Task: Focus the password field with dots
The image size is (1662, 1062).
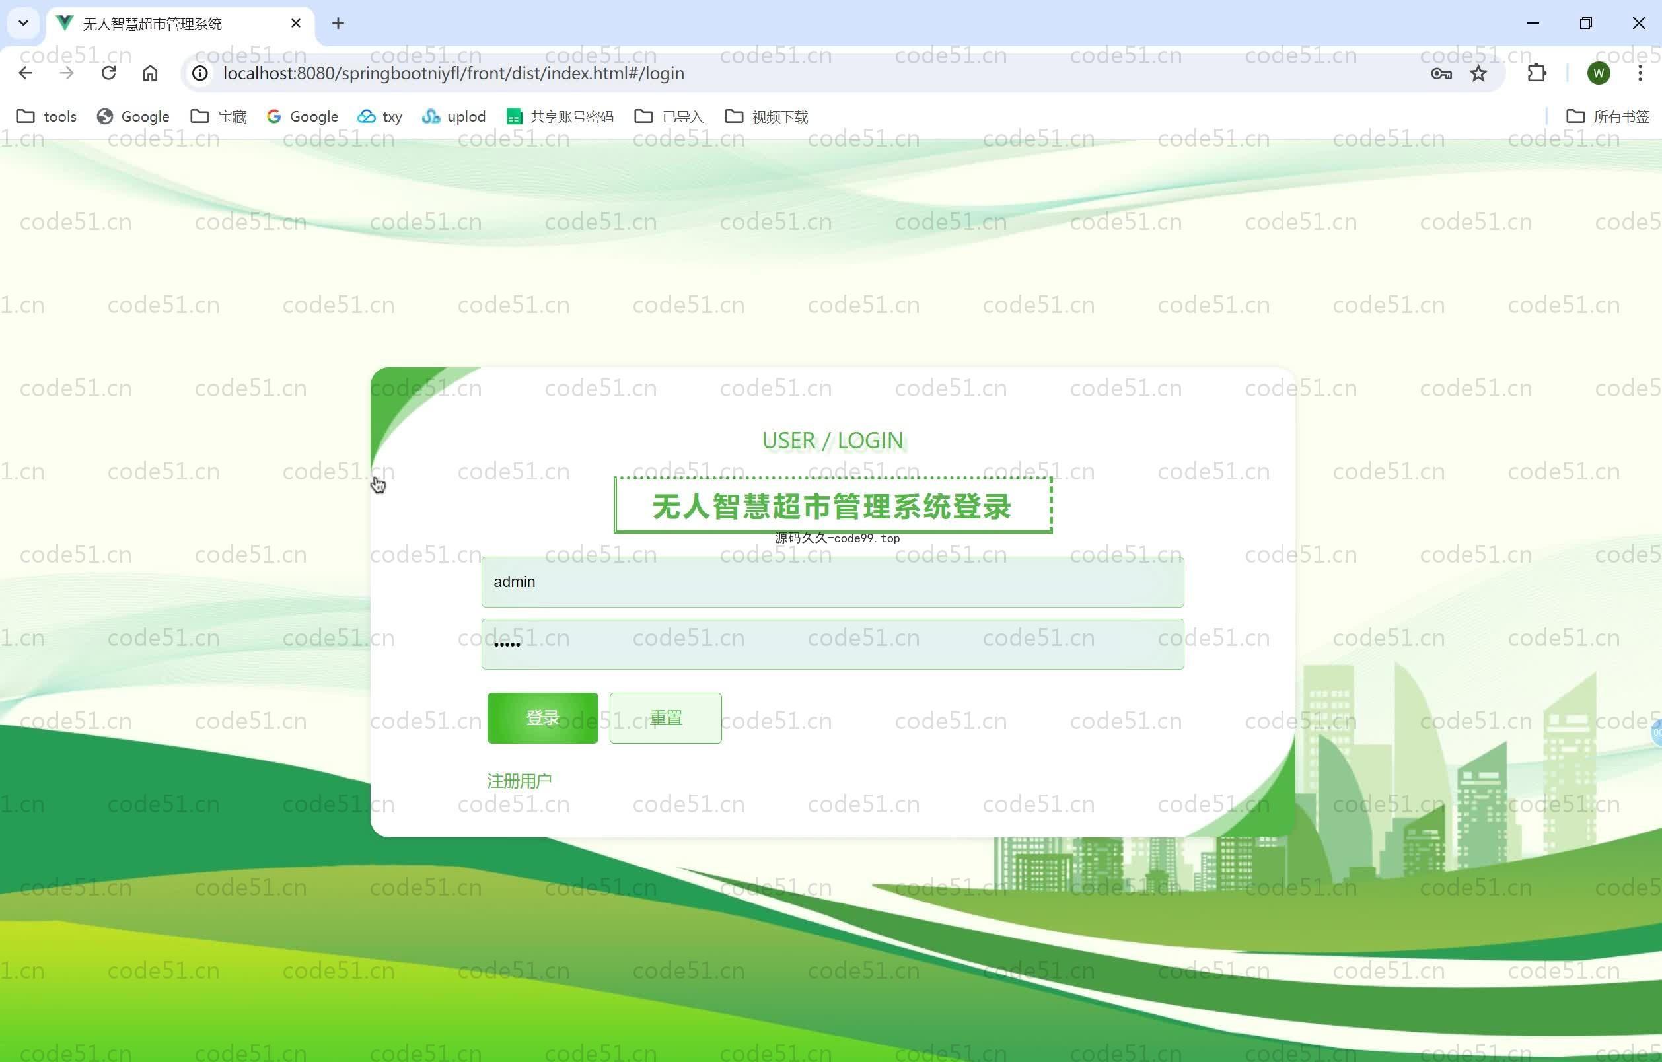Action: coord(832,644)
